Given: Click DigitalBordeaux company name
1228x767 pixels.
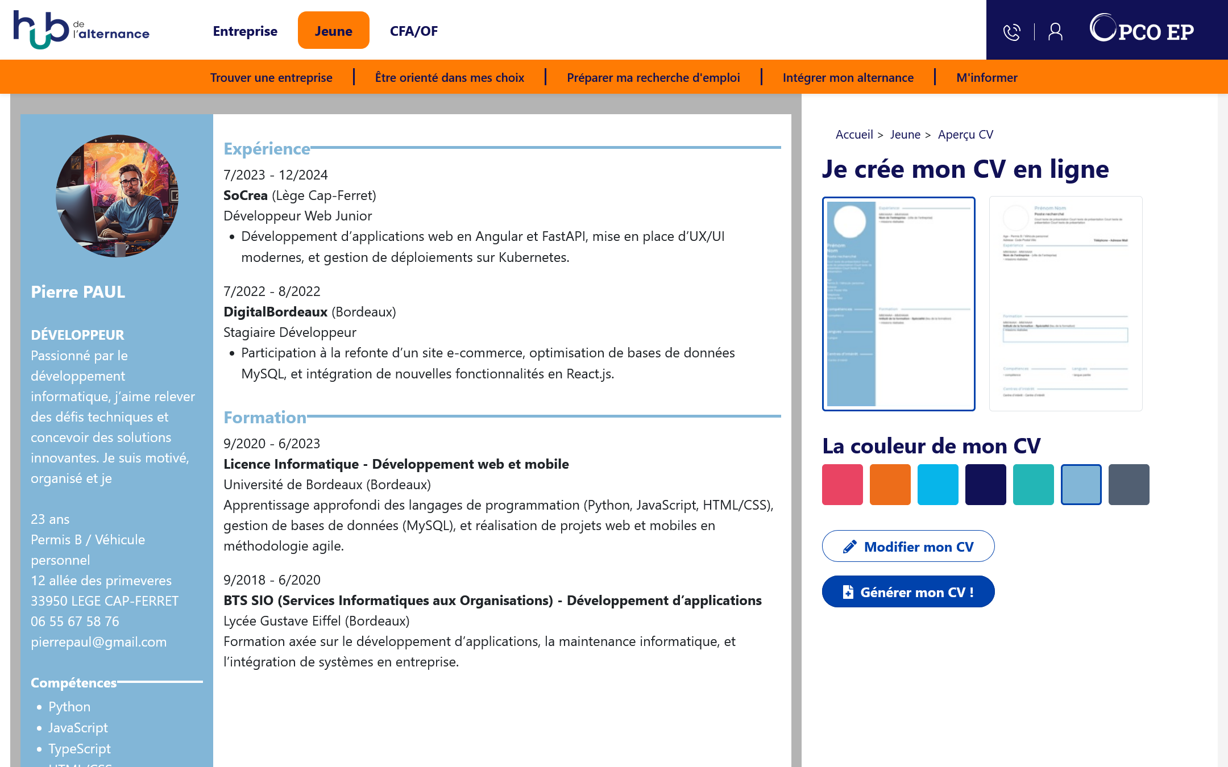Looking at the screenshot, I should 276,312.
